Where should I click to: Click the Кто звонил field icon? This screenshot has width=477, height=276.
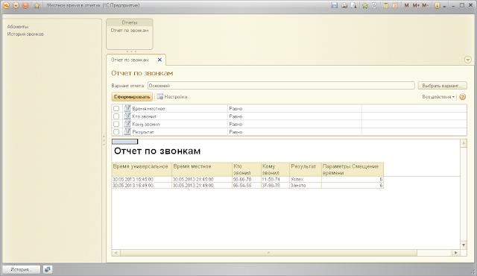click(127, 116)
